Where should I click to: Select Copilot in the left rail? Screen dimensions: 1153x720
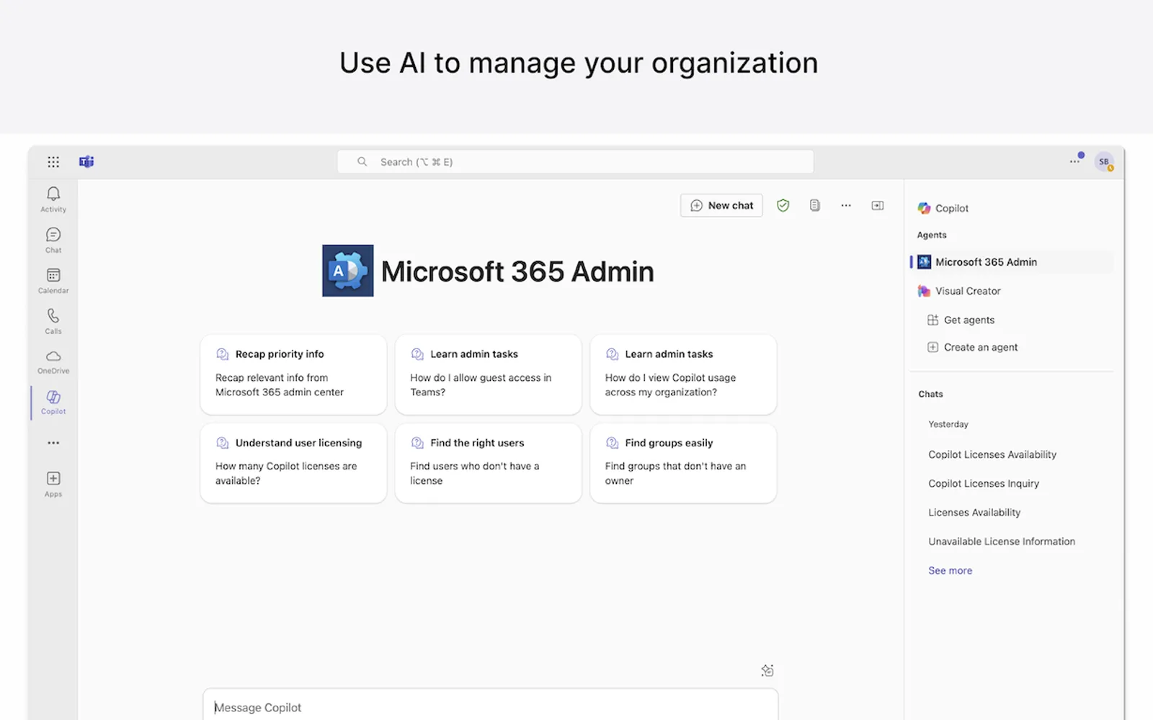click(53, 402)
